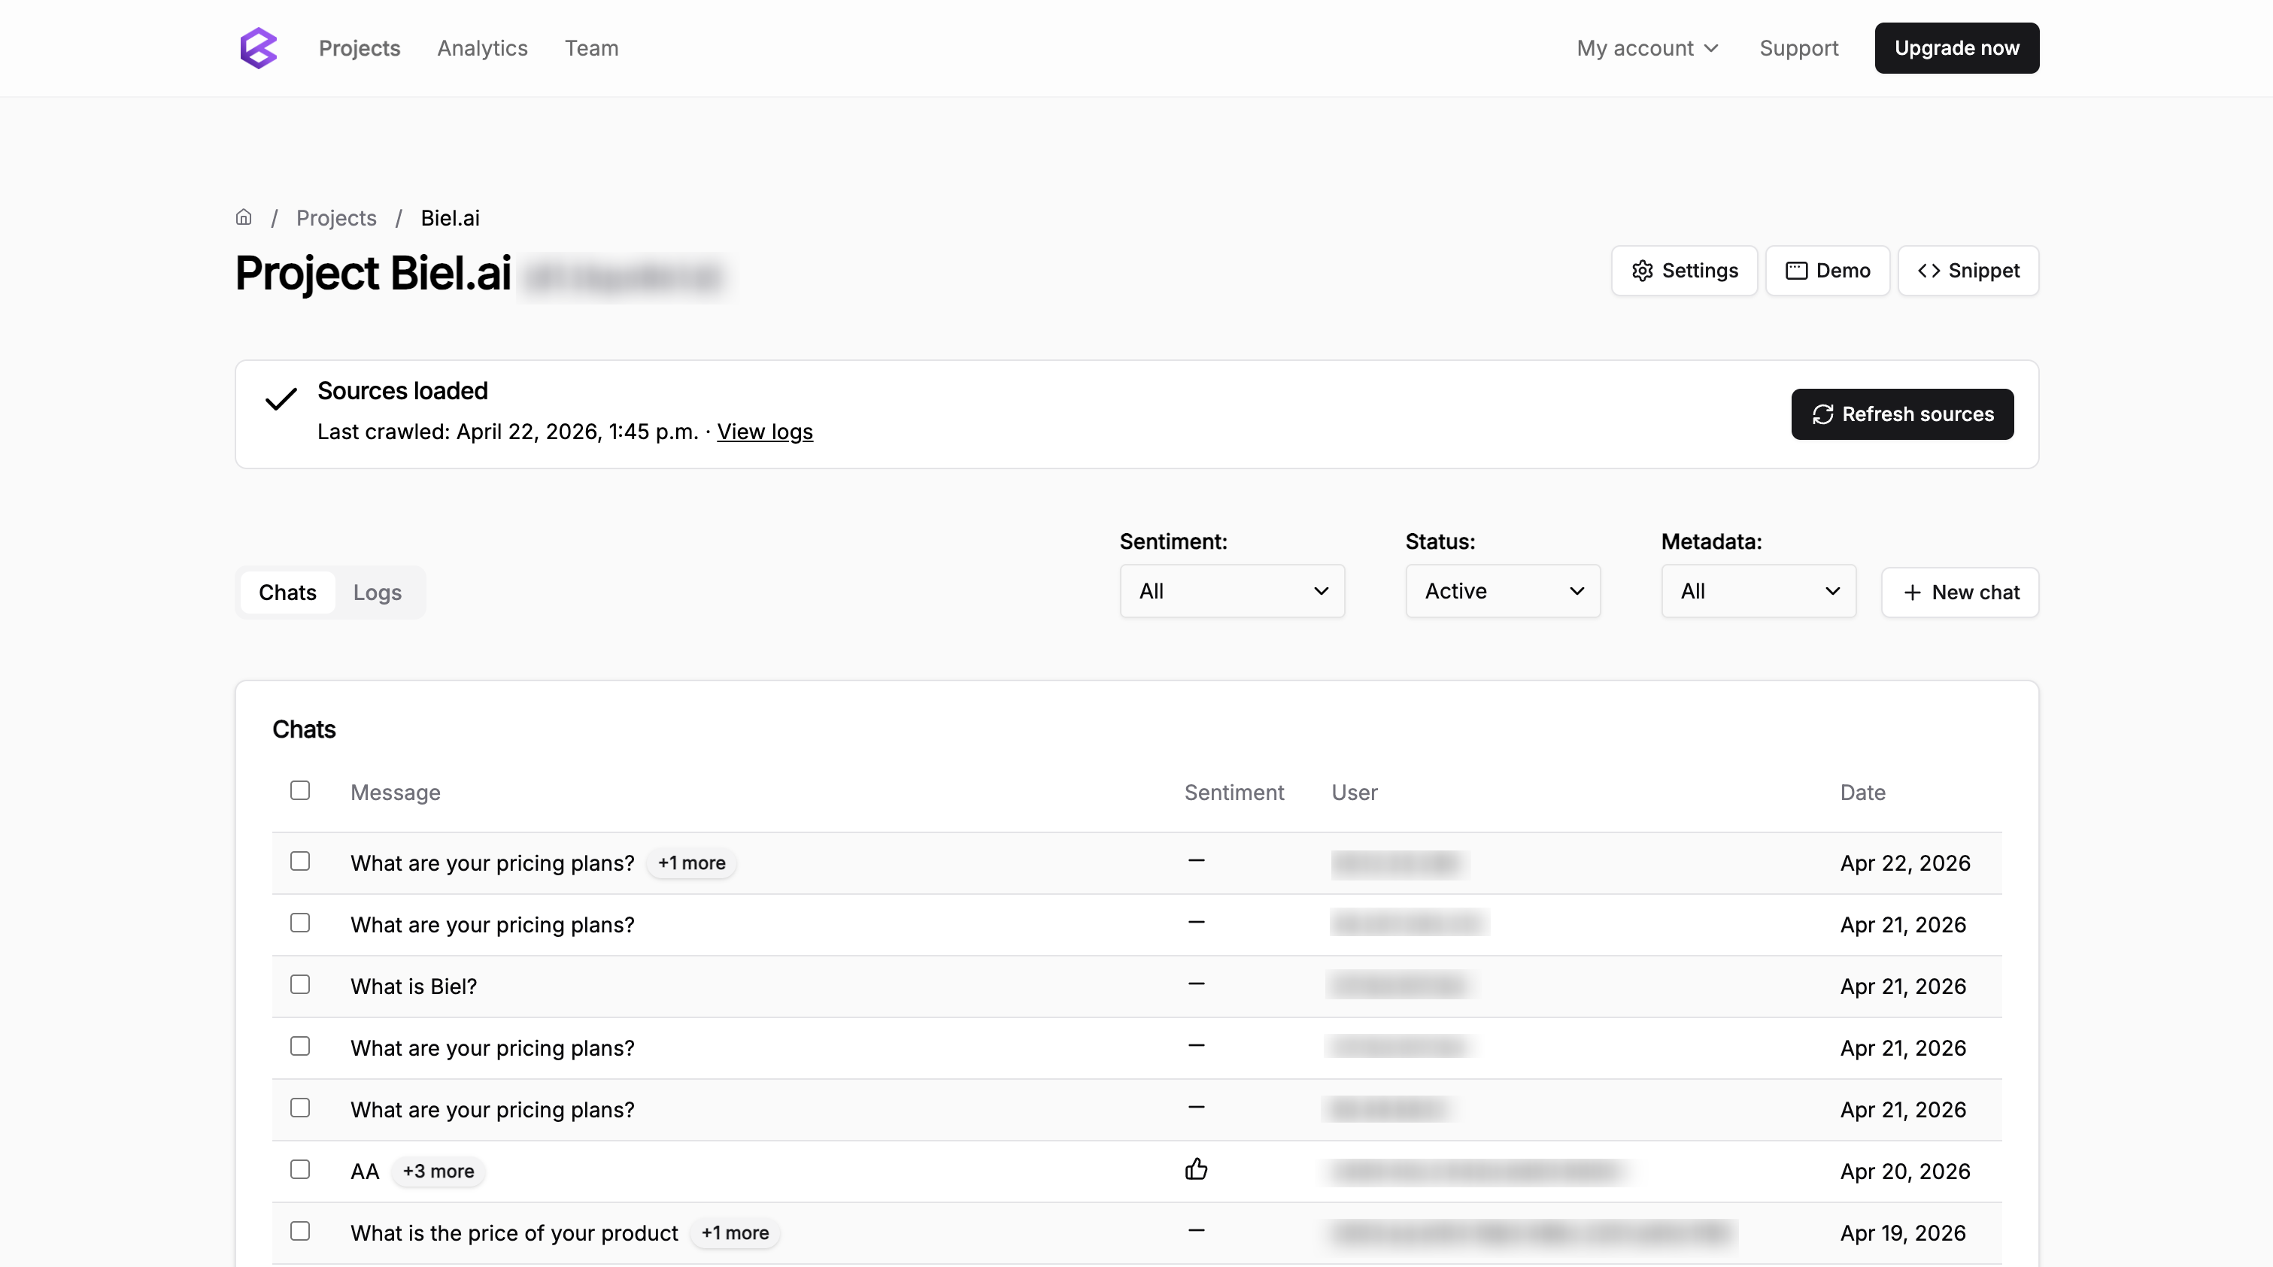
Task: Click the Biel.ai breadcrumb text
Action: coord(450,218)
